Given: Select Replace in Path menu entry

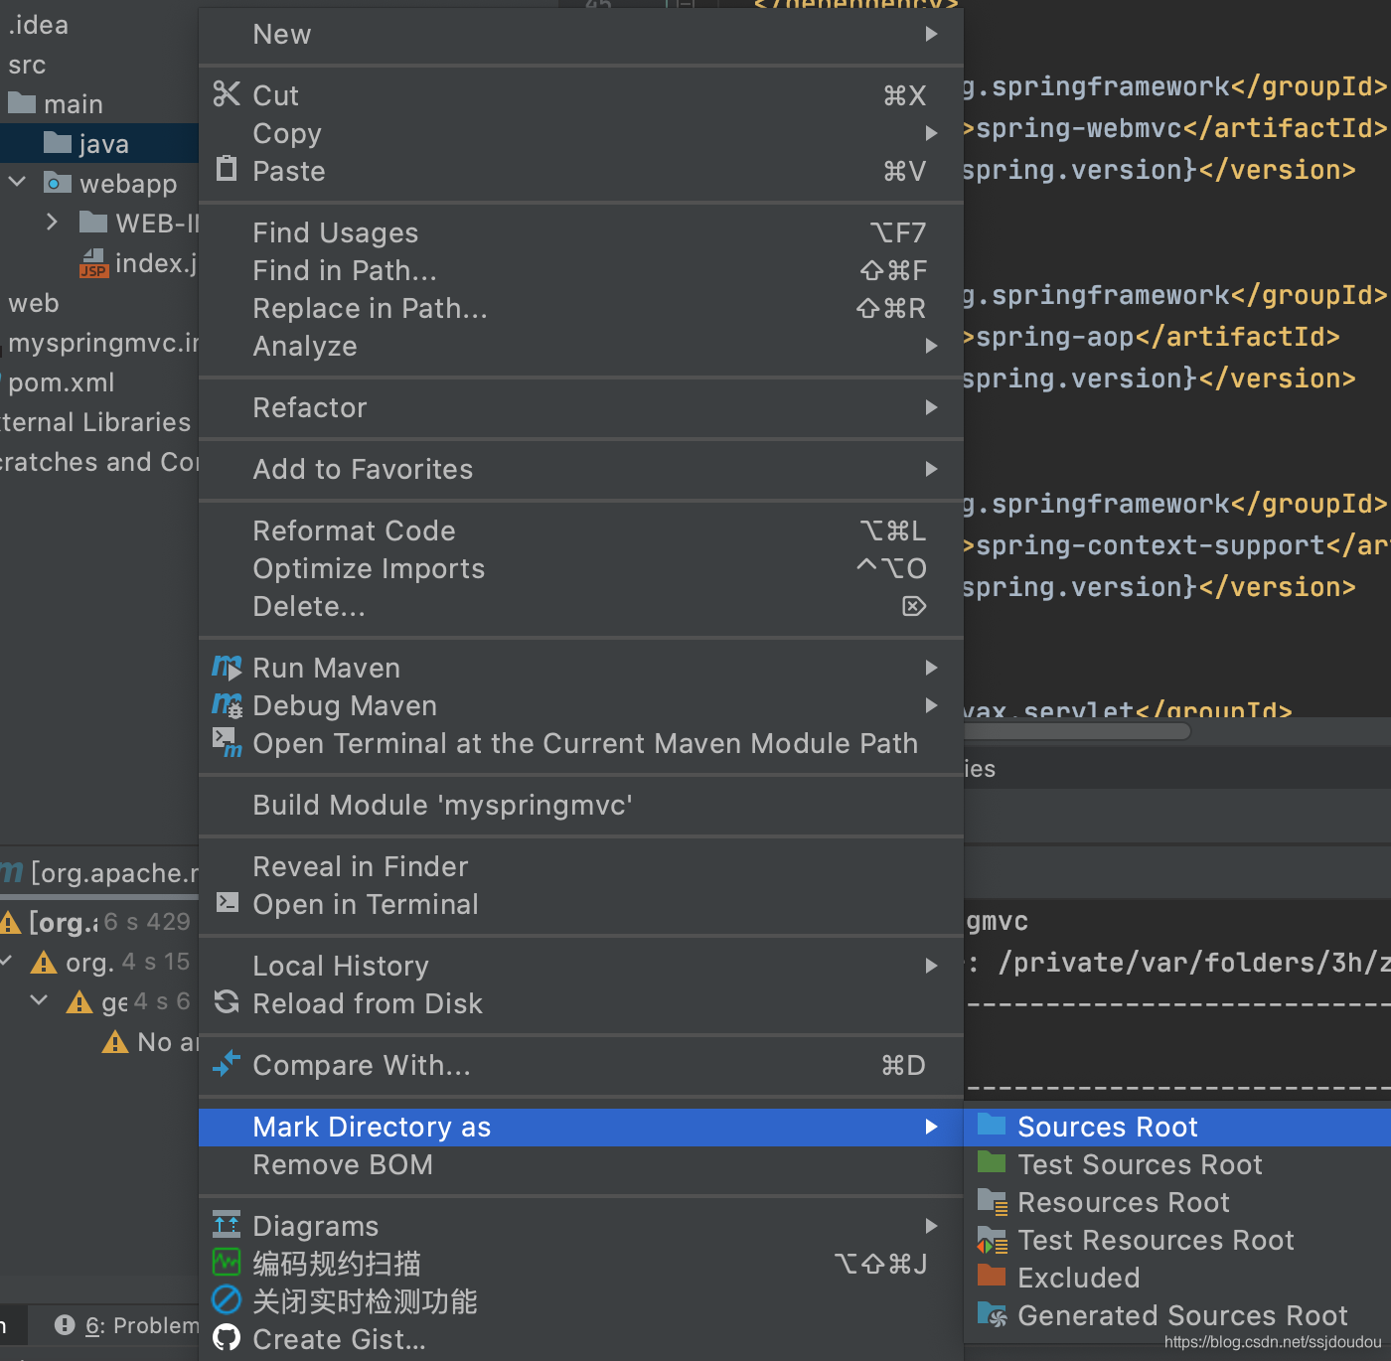Looking at the screenshot, I should pyautogui.click(x=581, y=308).
